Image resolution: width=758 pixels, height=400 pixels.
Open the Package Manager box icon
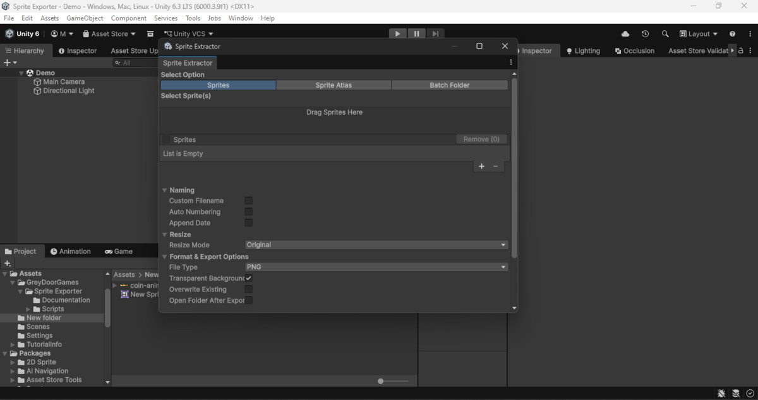click(150, 34)
